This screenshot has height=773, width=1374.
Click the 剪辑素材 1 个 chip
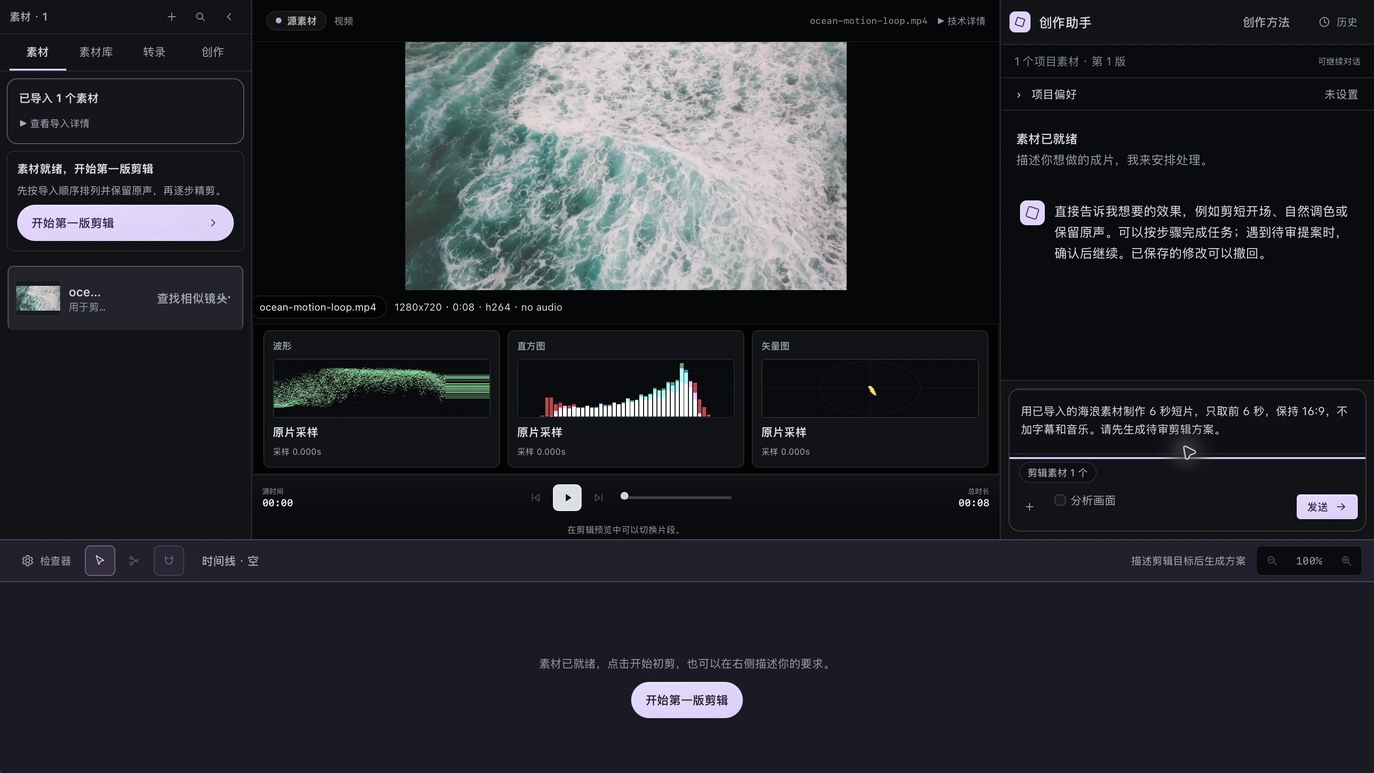tap(1057, 473)
